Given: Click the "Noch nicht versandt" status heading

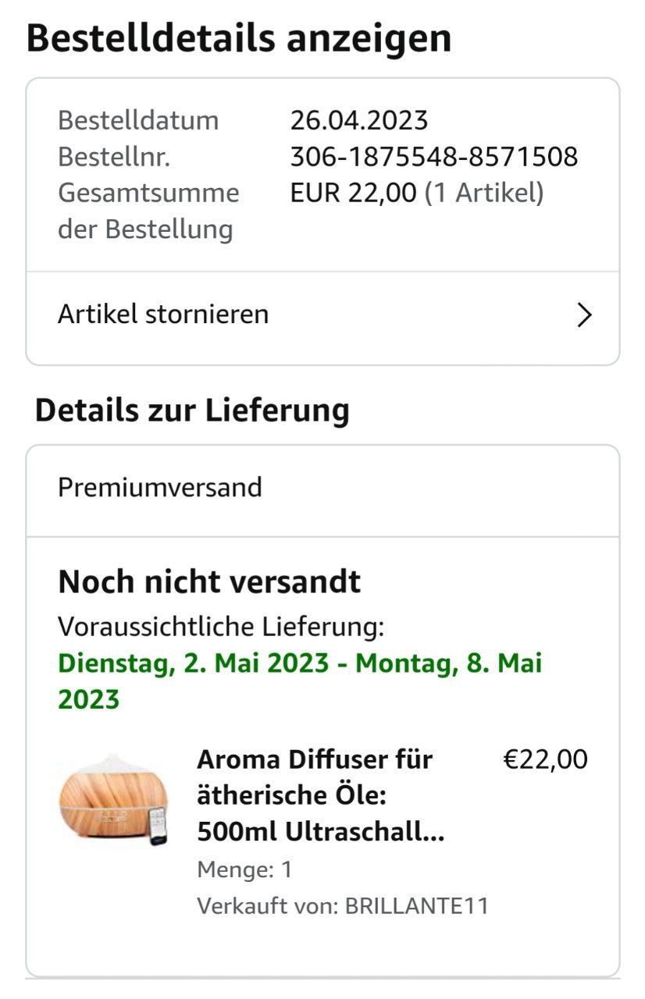Looking at the screenshot, I should pyautogui.click(x=209, y=582).
